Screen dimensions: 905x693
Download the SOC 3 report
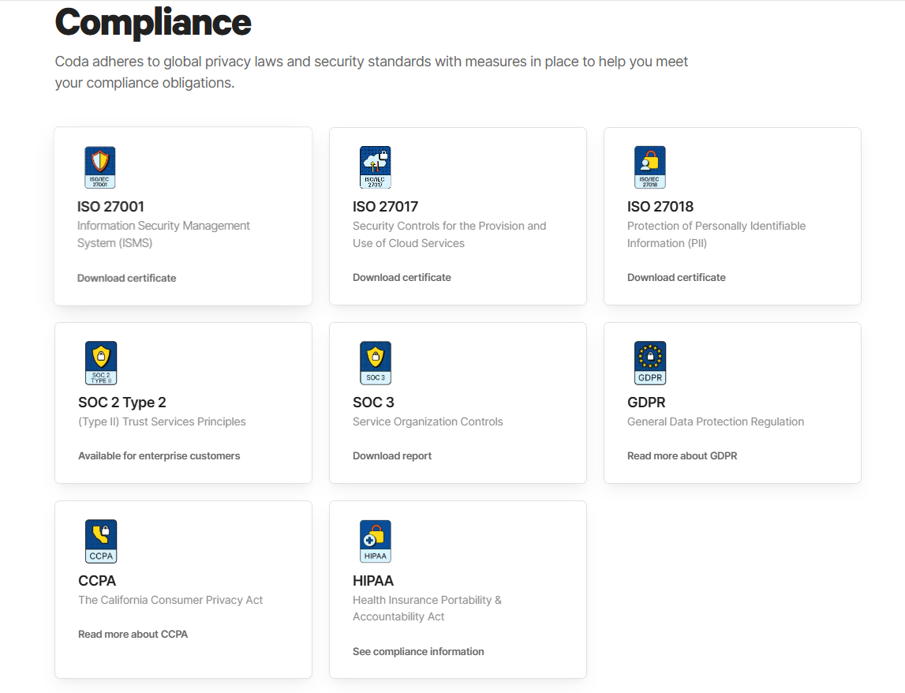click(392, 455)
